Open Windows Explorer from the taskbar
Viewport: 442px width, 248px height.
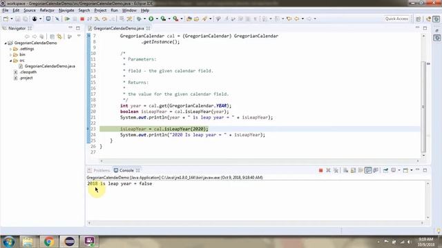coord(28,242)
